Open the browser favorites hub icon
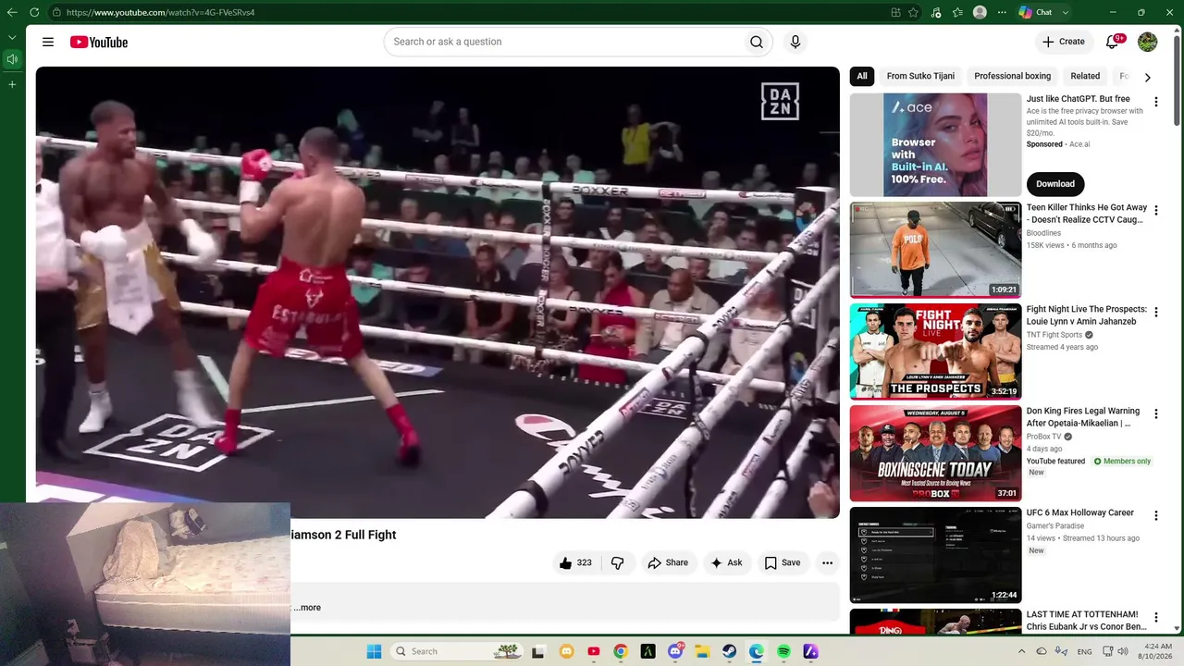 click(957, 12)
